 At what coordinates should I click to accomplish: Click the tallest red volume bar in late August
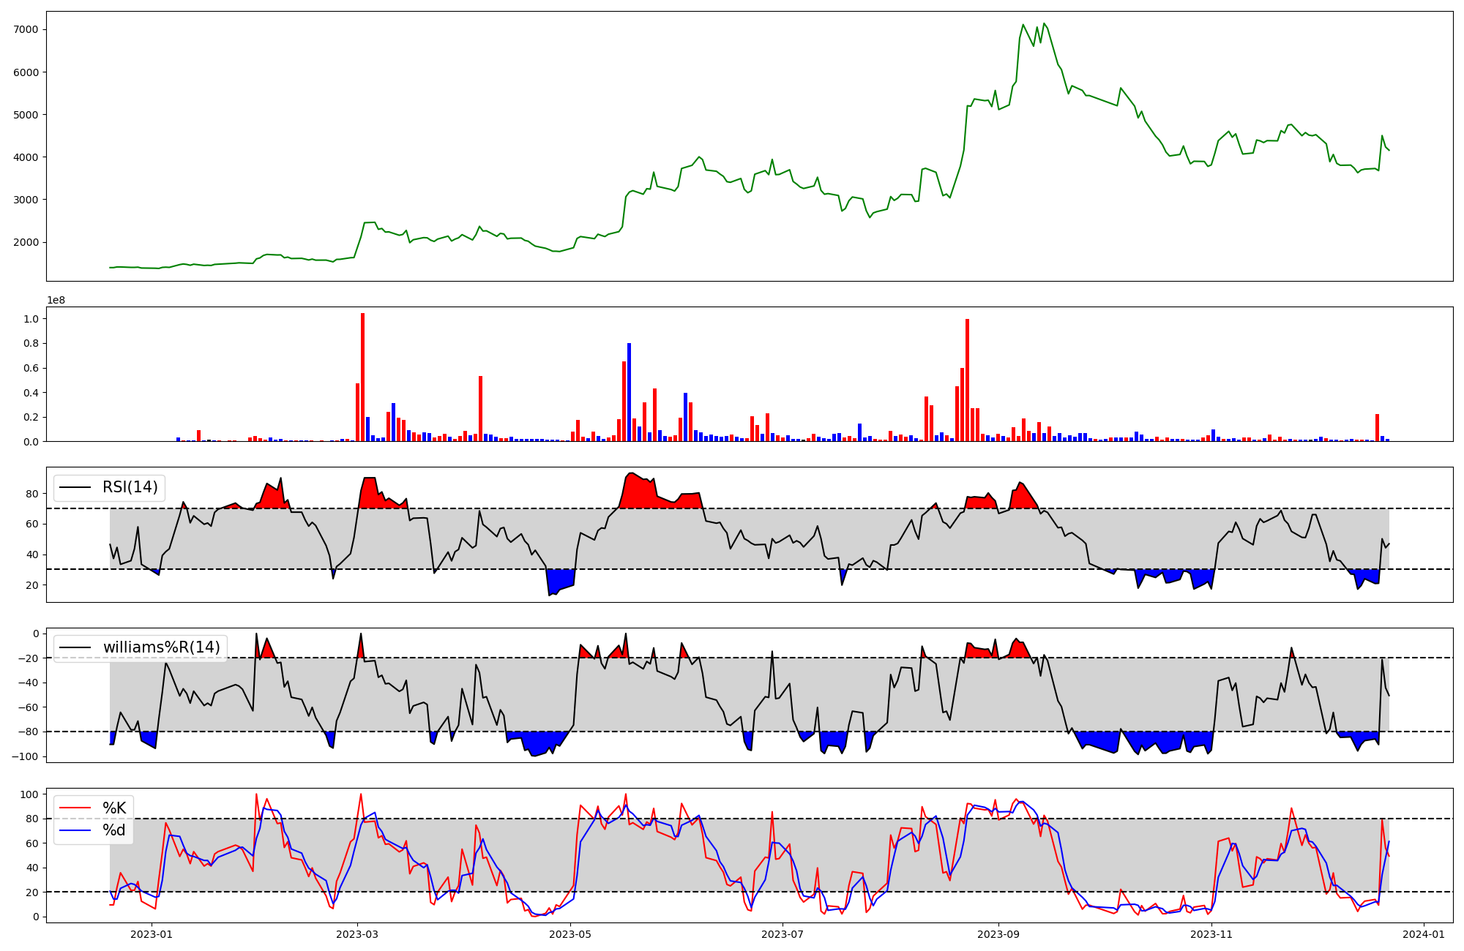click(967, 380)
